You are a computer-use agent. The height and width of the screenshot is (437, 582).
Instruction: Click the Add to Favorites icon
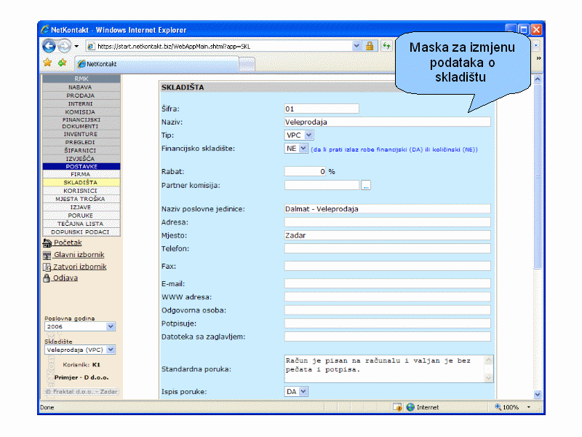[x=62, y=63]
